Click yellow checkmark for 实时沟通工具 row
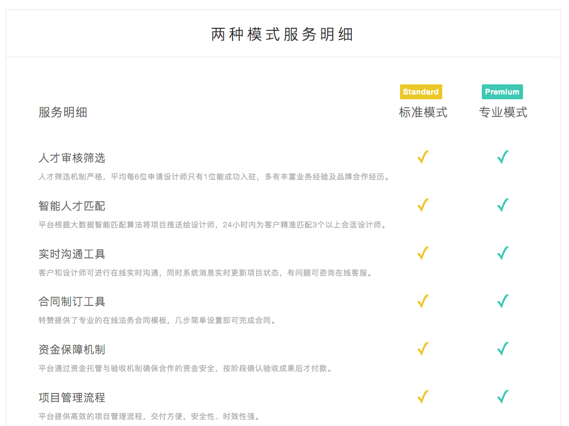 tap(423, 253)
